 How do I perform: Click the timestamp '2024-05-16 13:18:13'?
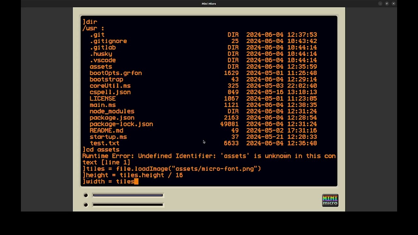[281, 92]
